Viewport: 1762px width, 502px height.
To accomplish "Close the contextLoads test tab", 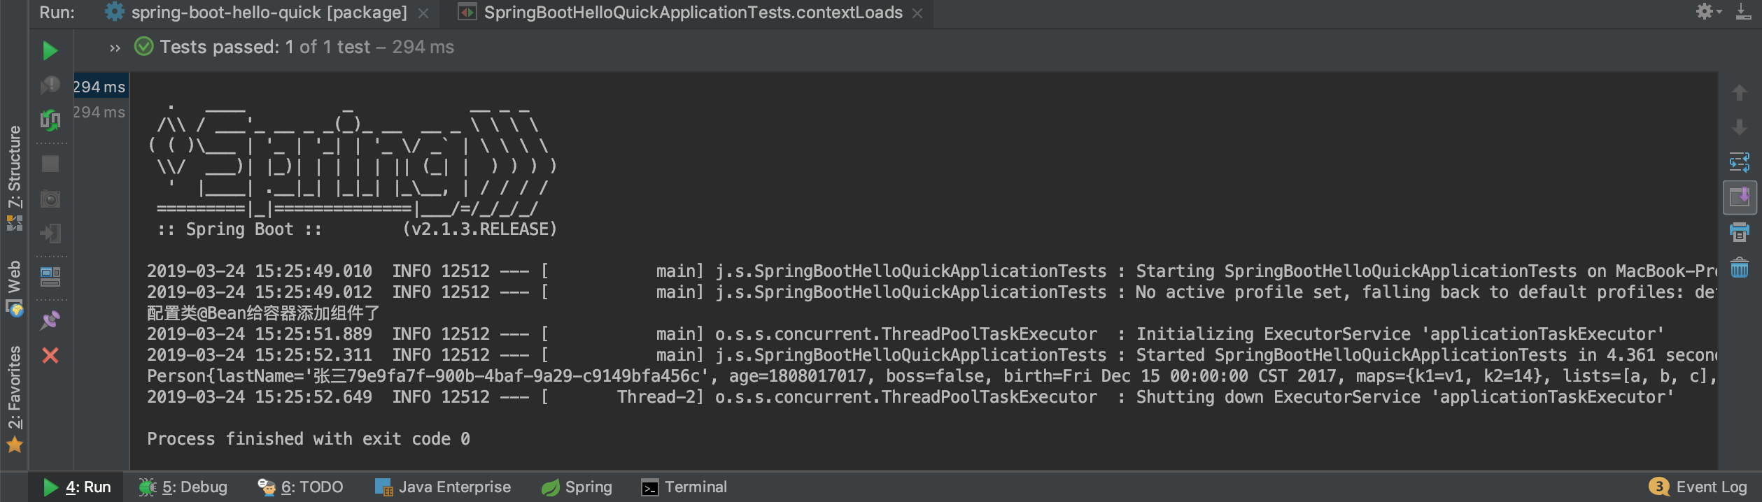I will click(917, 13).
